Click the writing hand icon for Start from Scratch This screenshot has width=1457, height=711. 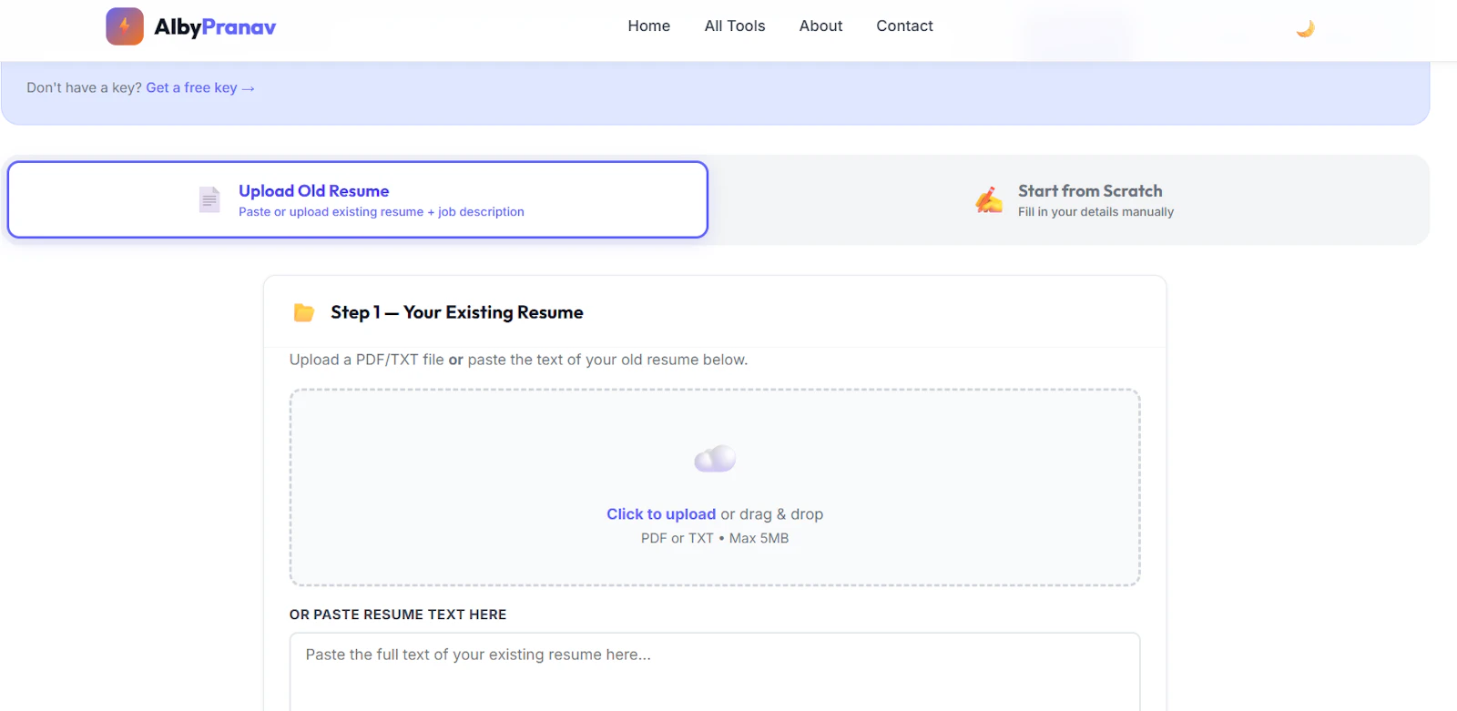(989, 199)
